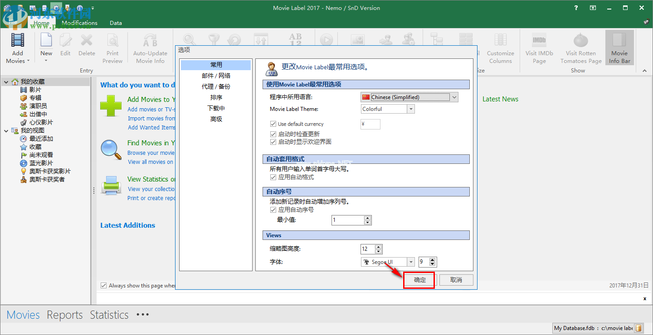Click Visit IMDb Page icon
Screen dimensions: 653x335
[x=539, y=40]
